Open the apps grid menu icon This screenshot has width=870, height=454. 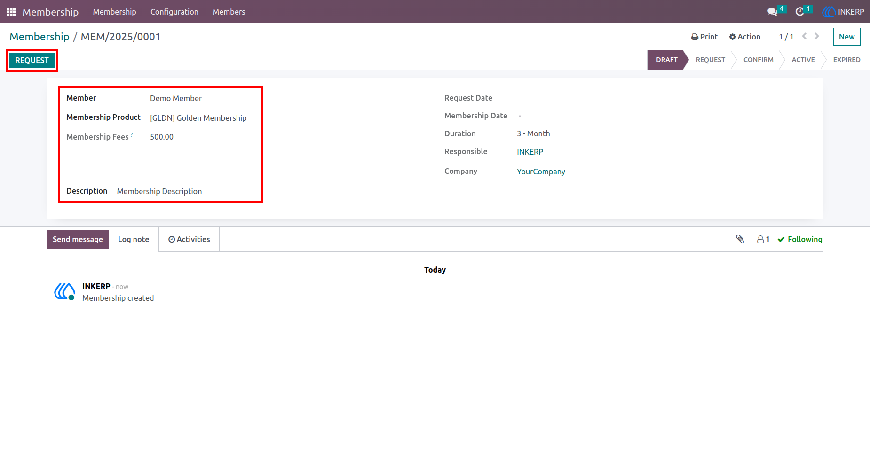tap(11, 12)
